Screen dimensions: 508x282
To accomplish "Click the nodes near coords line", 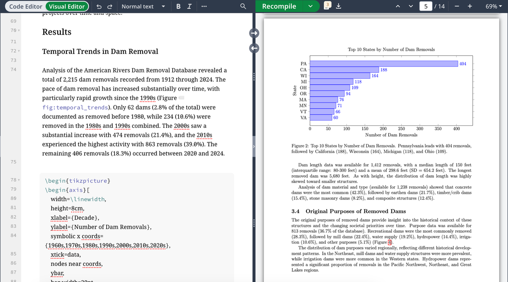I will point(77,264).
